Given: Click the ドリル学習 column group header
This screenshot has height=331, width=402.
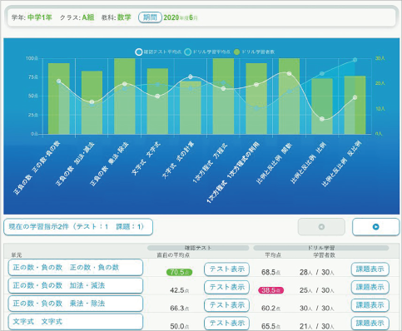Looking at the screenshot, I should point(321,248).
